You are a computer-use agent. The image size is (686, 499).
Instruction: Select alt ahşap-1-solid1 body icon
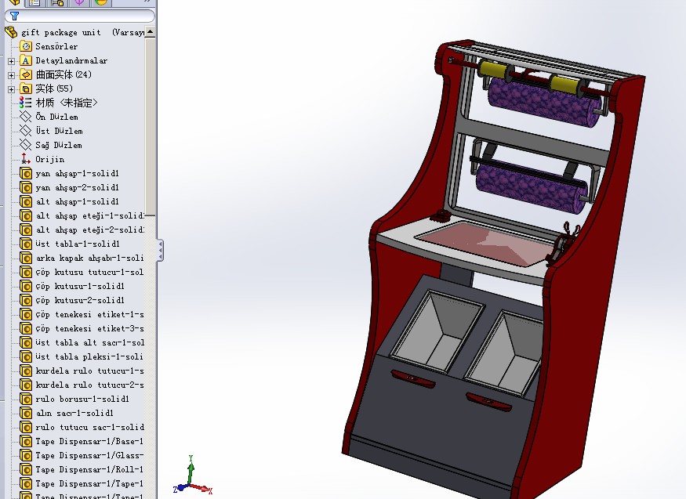click(x=26, y=201)
